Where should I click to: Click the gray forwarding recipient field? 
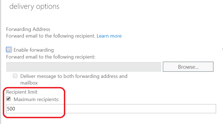point(83,67)
